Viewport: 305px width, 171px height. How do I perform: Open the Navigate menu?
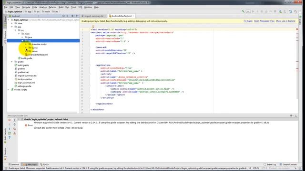(x=26, y=7)
